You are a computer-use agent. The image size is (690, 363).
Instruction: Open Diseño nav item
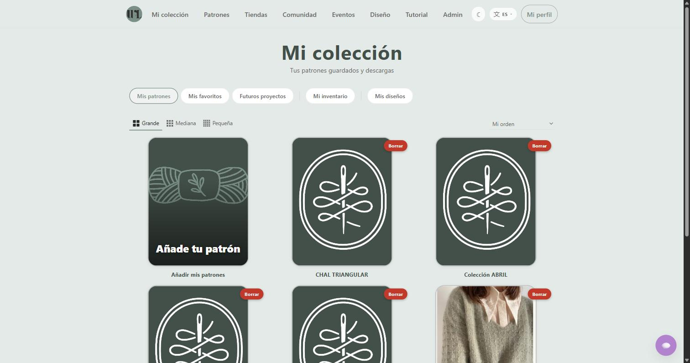click(x=380, y=15)
